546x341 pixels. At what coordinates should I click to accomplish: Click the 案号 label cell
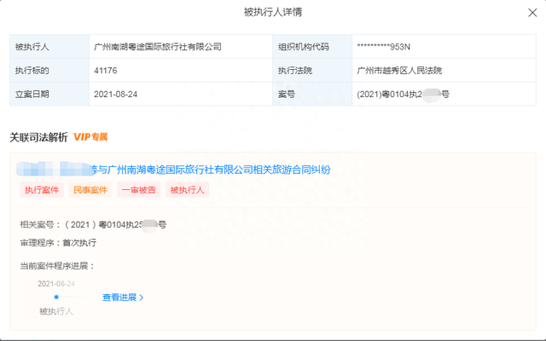312,95
